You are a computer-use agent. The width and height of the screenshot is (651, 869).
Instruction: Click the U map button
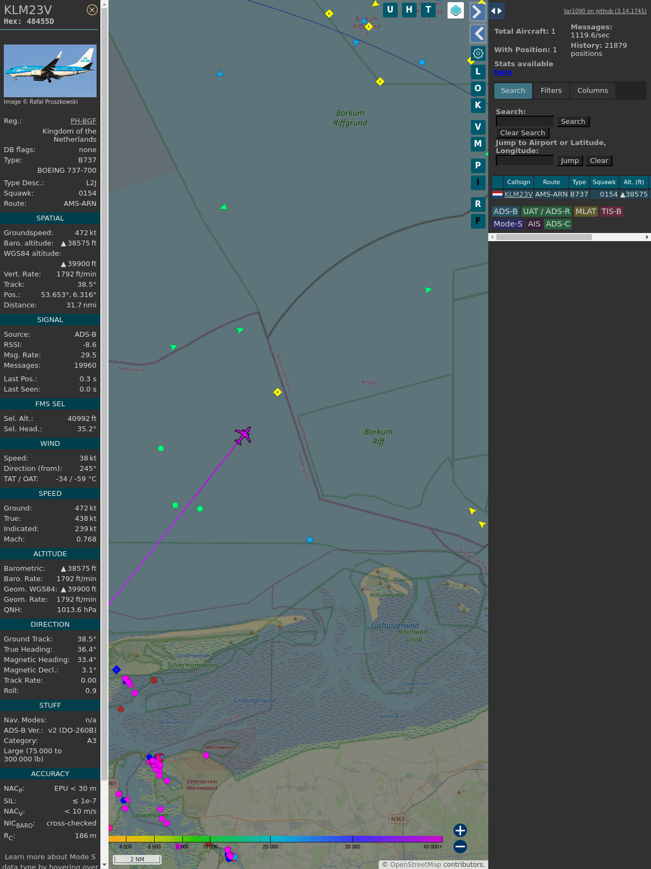pyautogui.click(x=390, y=10)
